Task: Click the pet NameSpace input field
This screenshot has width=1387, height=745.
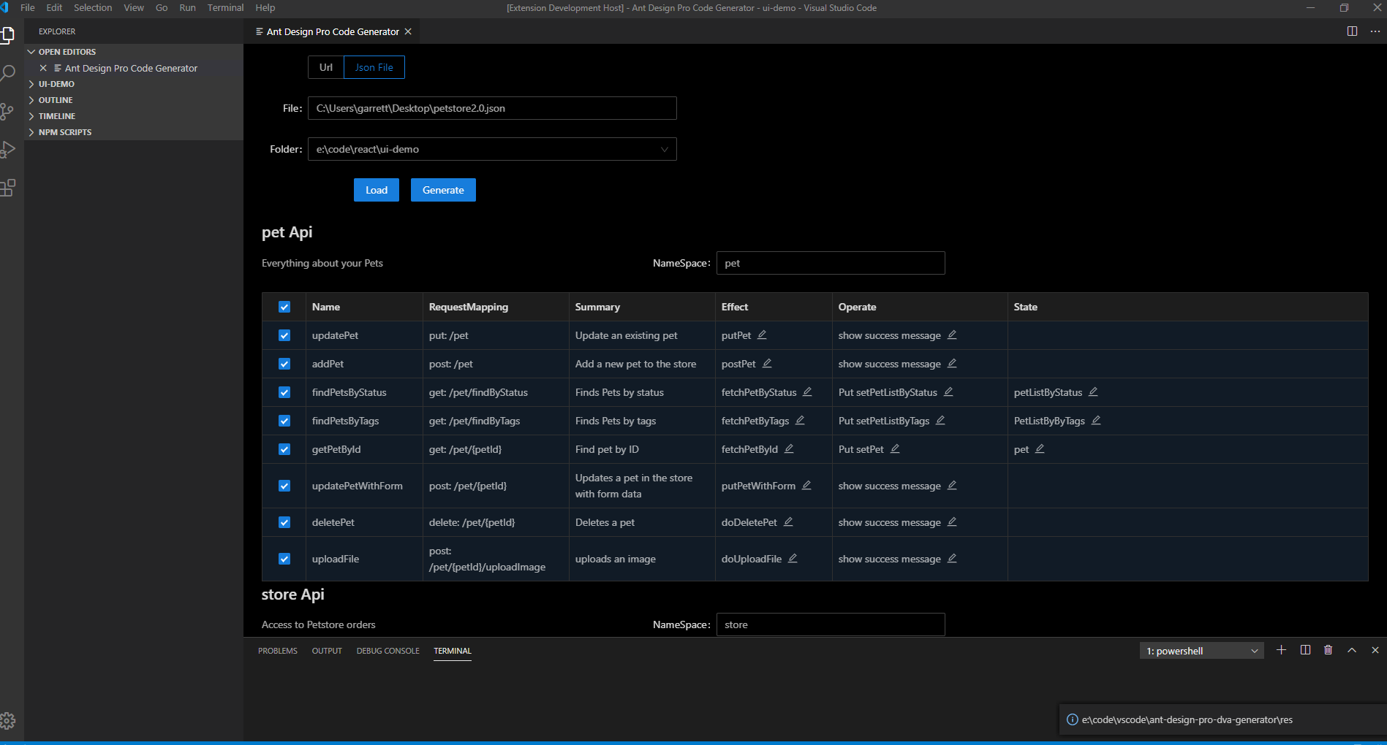Action: pyautogui.click(x=831, y=263)
